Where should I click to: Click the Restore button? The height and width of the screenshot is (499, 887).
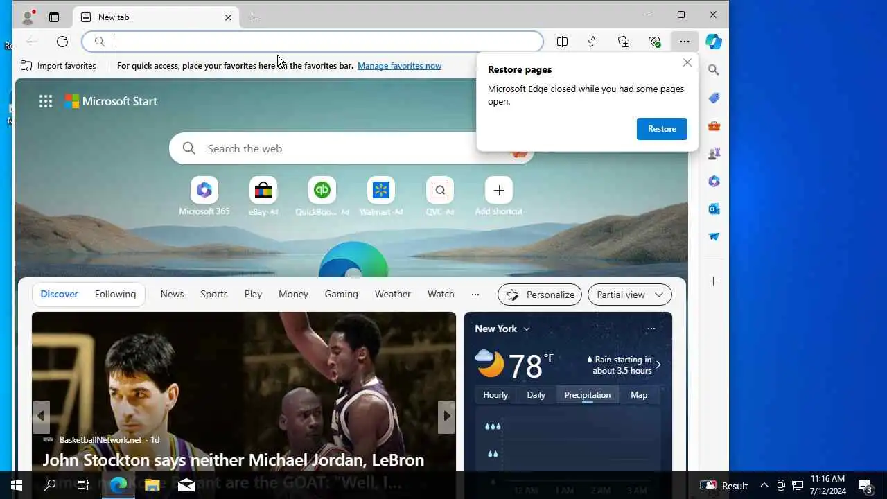(662, 129)
